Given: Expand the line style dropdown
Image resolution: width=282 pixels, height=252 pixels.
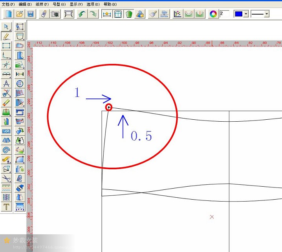Looking at the screenshot, I should 267,14.
